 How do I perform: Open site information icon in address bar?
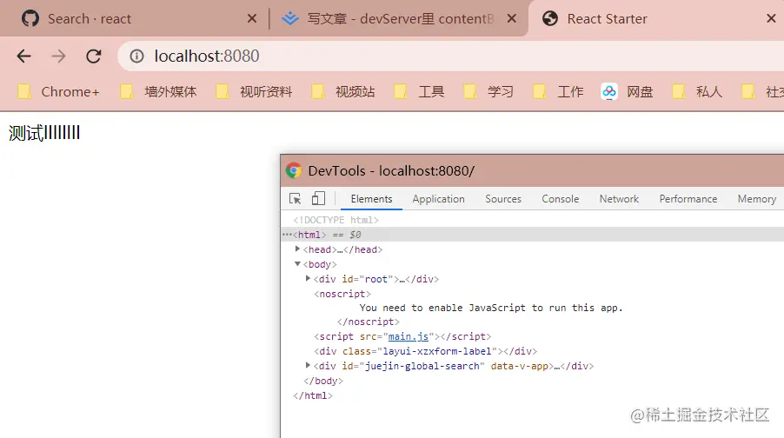point(136,56)
